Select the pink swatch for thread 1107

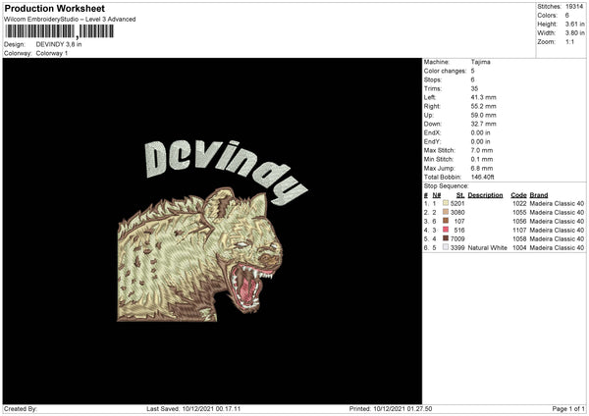pos(447,230)
